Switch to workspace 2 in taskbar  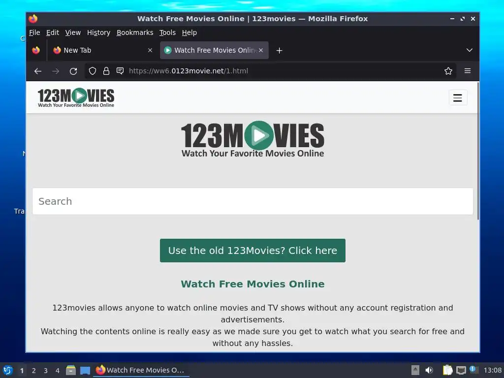34,371
